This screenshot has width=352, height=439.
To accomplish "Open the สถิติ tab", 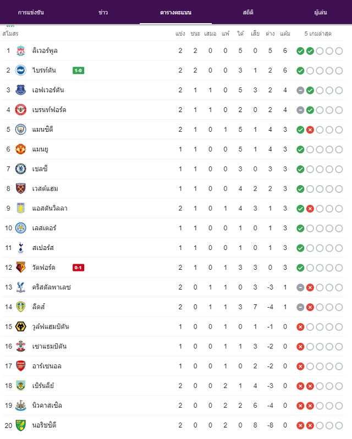I will [x=248, y=12].
